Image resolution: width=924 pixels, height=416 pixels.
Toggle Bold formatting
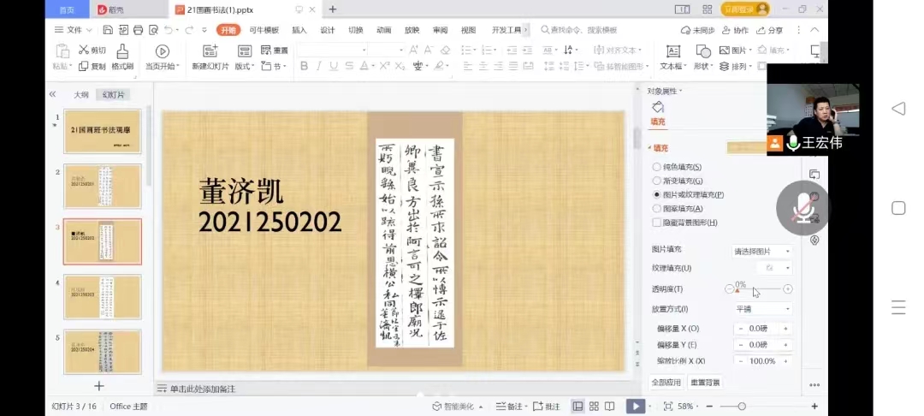click(304, 66)
